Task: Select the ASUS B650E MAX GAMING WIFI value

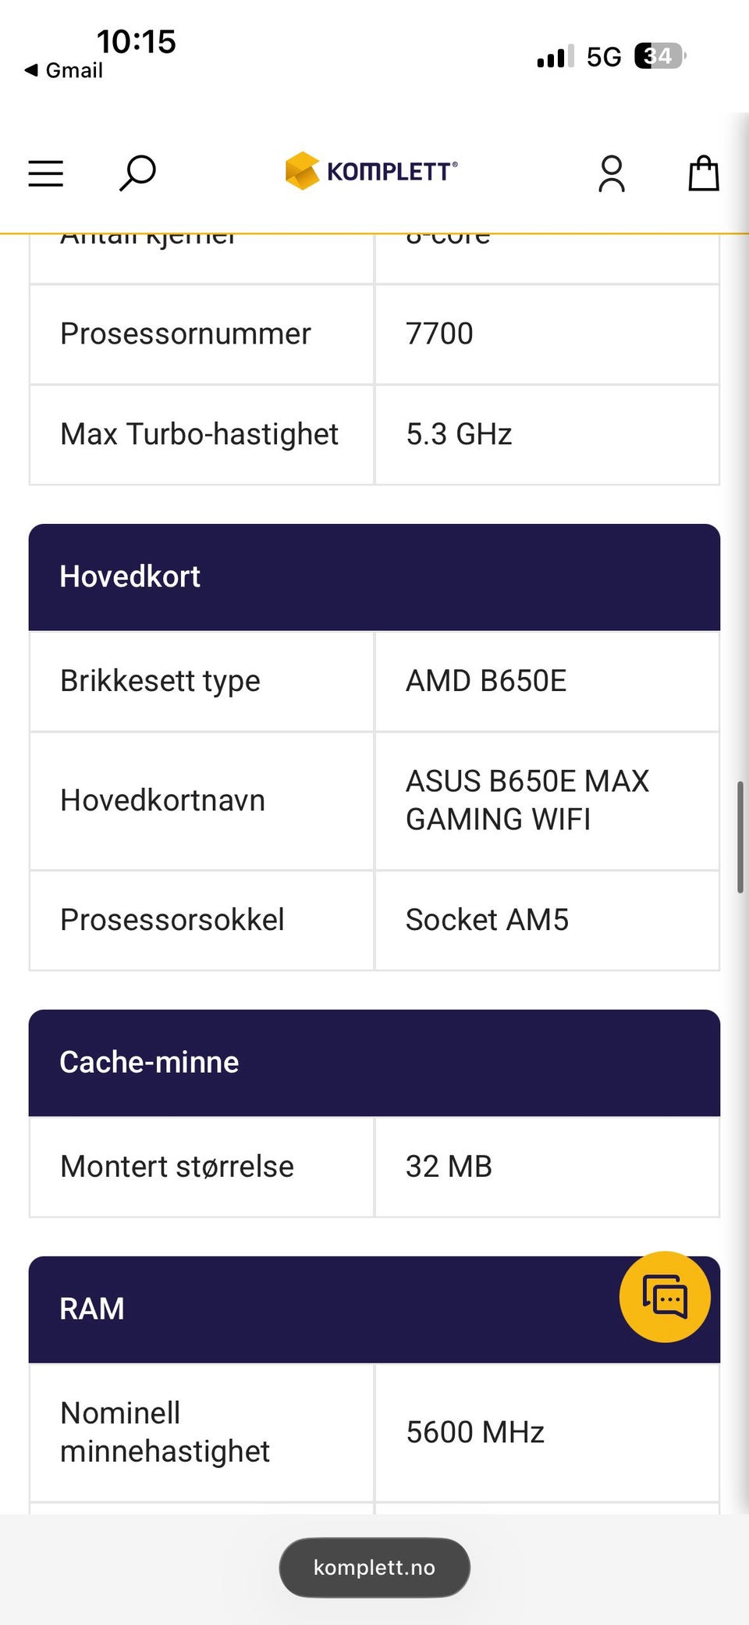Action: point(527,800)
